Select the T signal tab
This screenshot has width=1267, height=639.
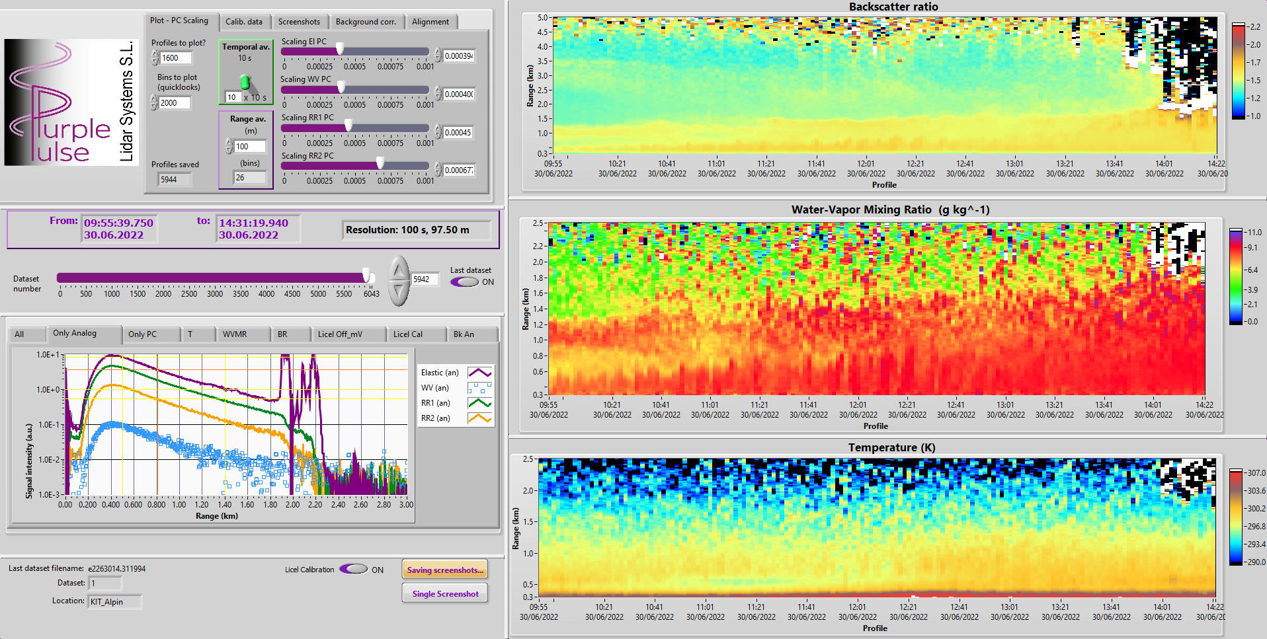coord(198,334)
